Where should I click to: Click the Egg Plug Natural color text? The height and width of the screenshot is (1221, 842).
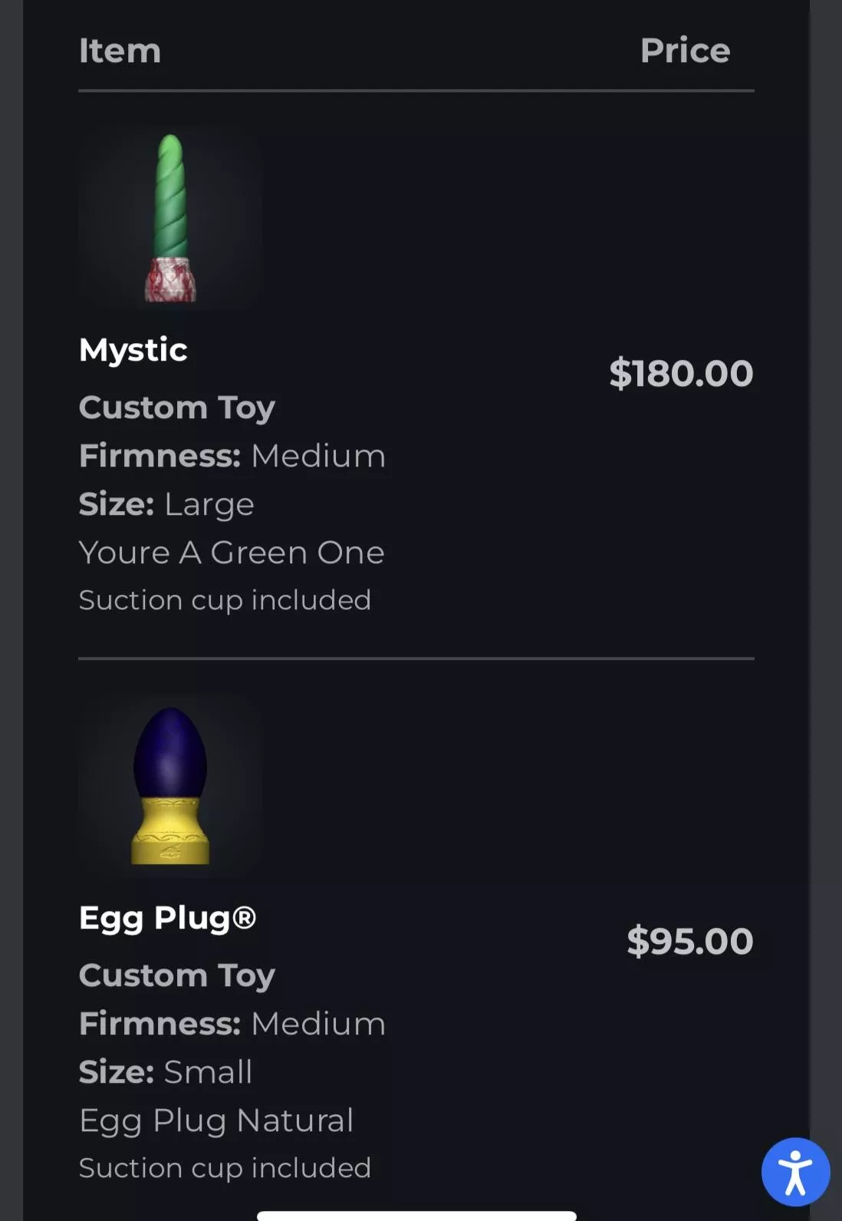point(216,1120)
